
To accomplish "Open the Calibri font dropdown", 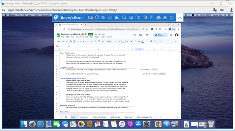I will tap(112, 41).
